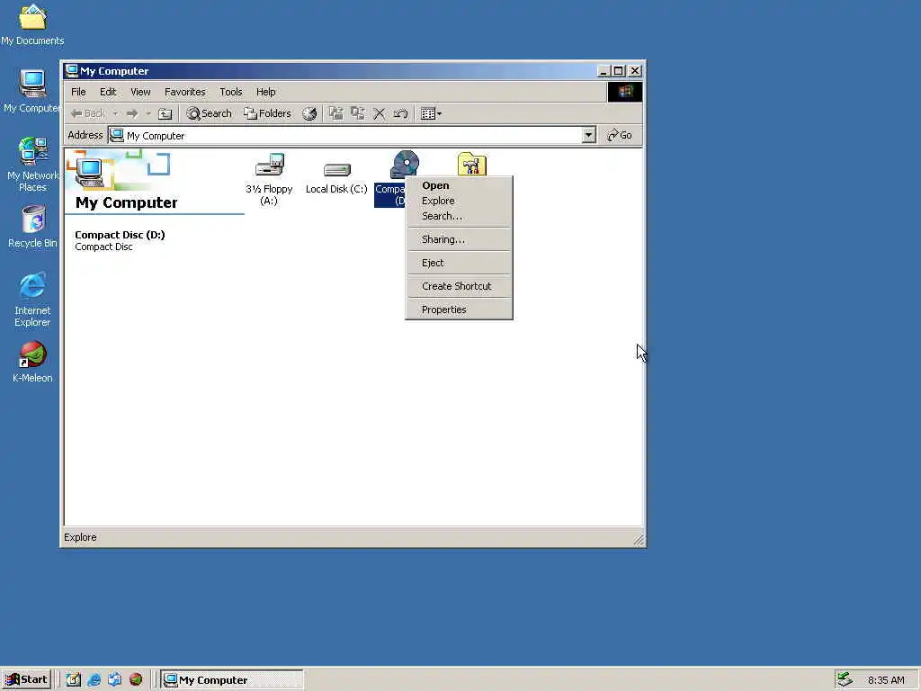Choose Properties in the context menu
This screenshot has width=921, height=691.
click(459, 310)
